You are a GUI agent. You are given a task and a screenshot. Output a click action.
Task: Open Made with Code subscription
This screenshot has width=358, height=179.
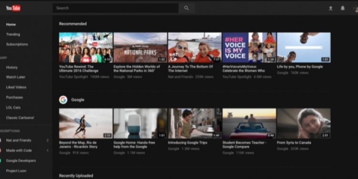click(19, 150)
